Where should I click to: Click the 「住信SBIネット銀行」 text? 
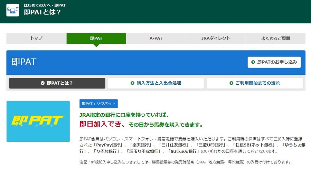coord(254,145)
